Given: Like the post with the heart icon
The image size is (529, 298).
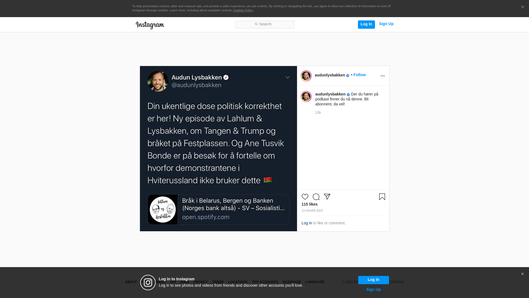Looking at the screenshot, I should [x=305, y=197].
